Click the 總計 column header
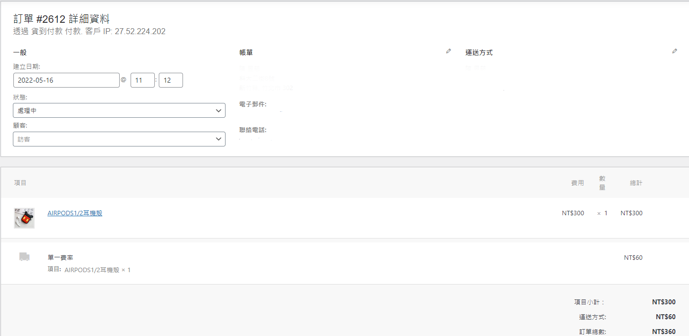Image resolution: width=689 pixels, height=336 pixels. pos(636,183)
